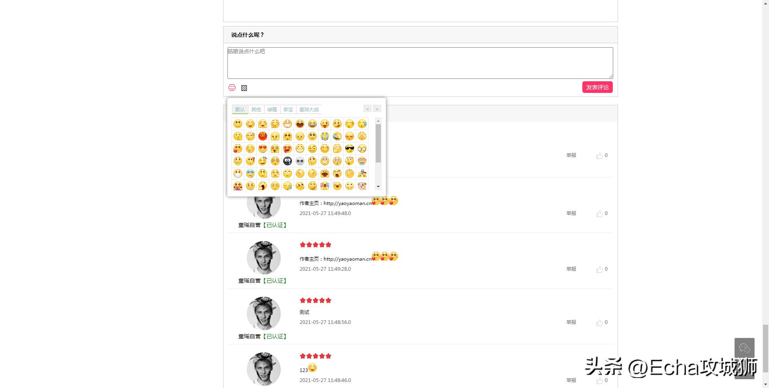Click 举报 on the 测试 comment

pos(571,322)
